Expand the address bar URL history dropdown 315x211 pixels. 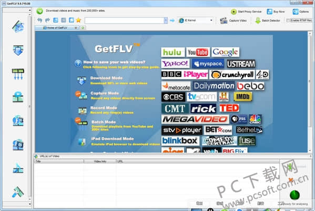point(166,21)
